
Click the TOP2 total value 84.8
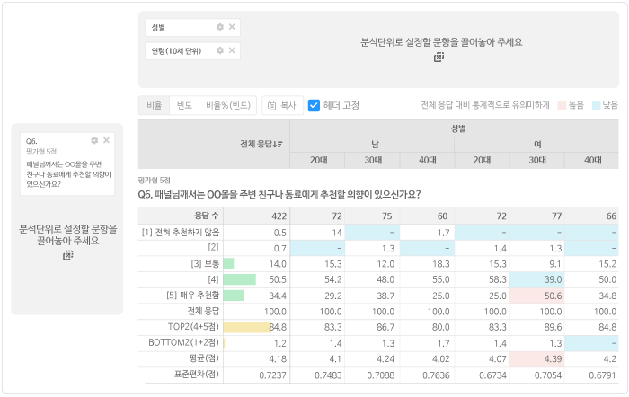click(x=278, y=327)
